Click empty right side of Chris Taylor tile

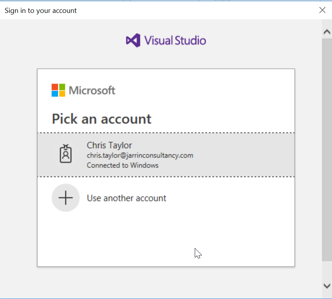tap(250, 155)
